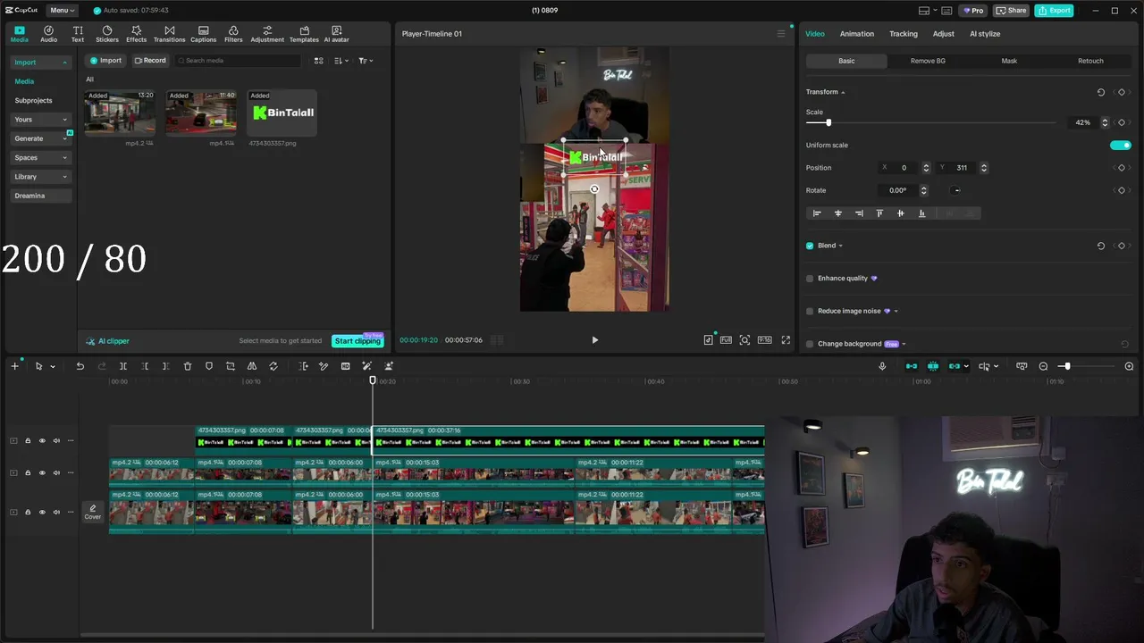1144x643 pixels.
Task: Reset the Transform settings
Action: tap(1100, 92)
